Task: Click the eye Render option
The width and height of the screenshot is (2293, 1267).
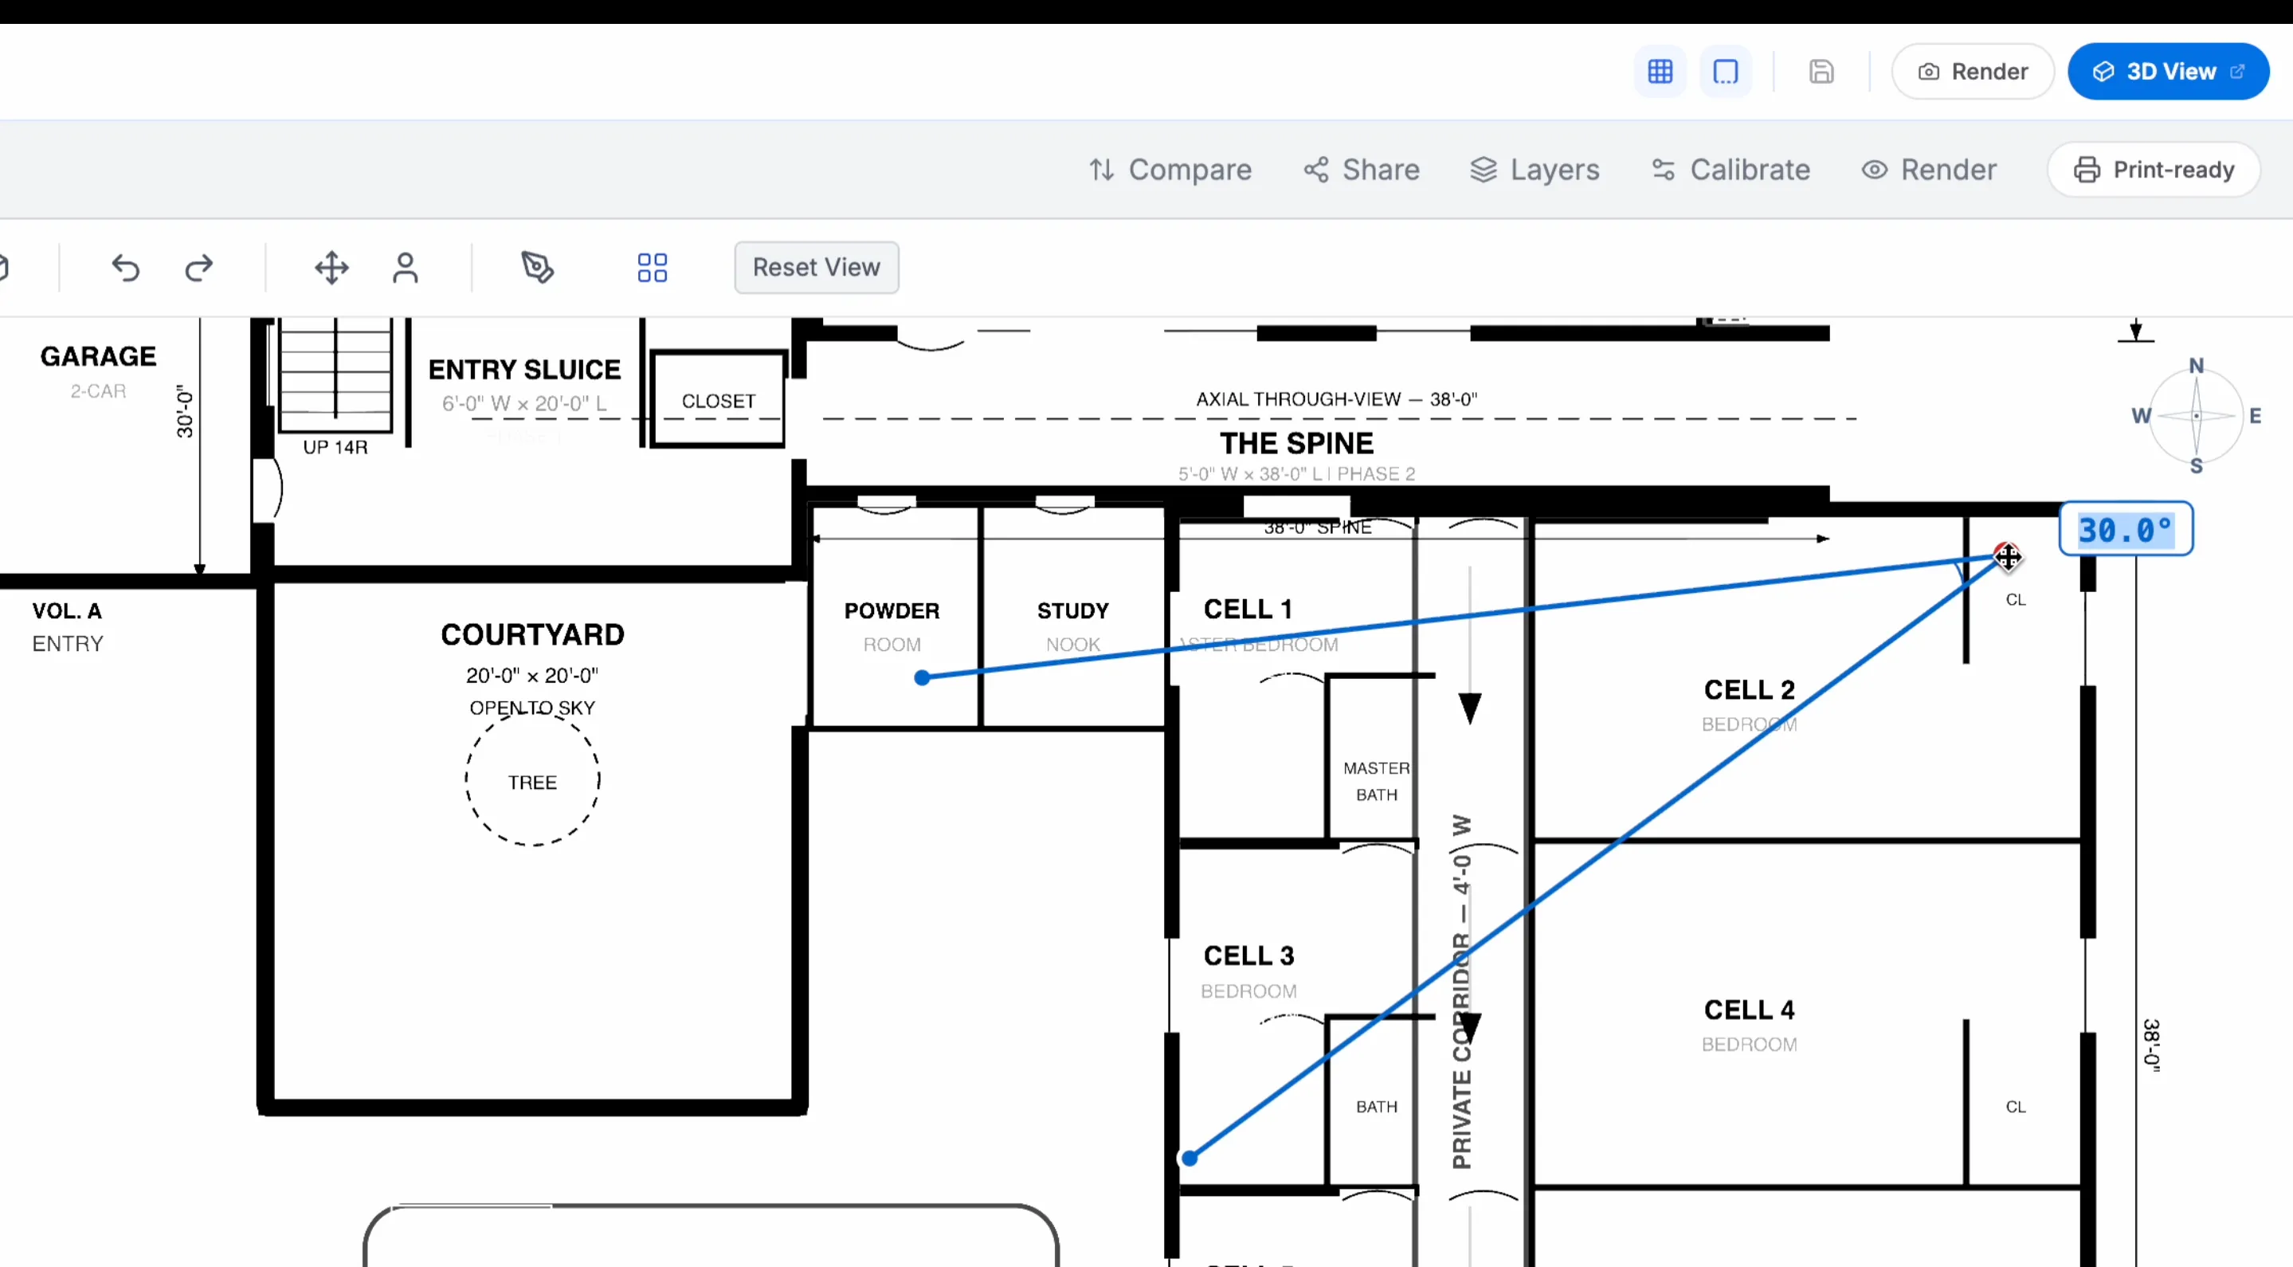Action: coord(1929,169)
